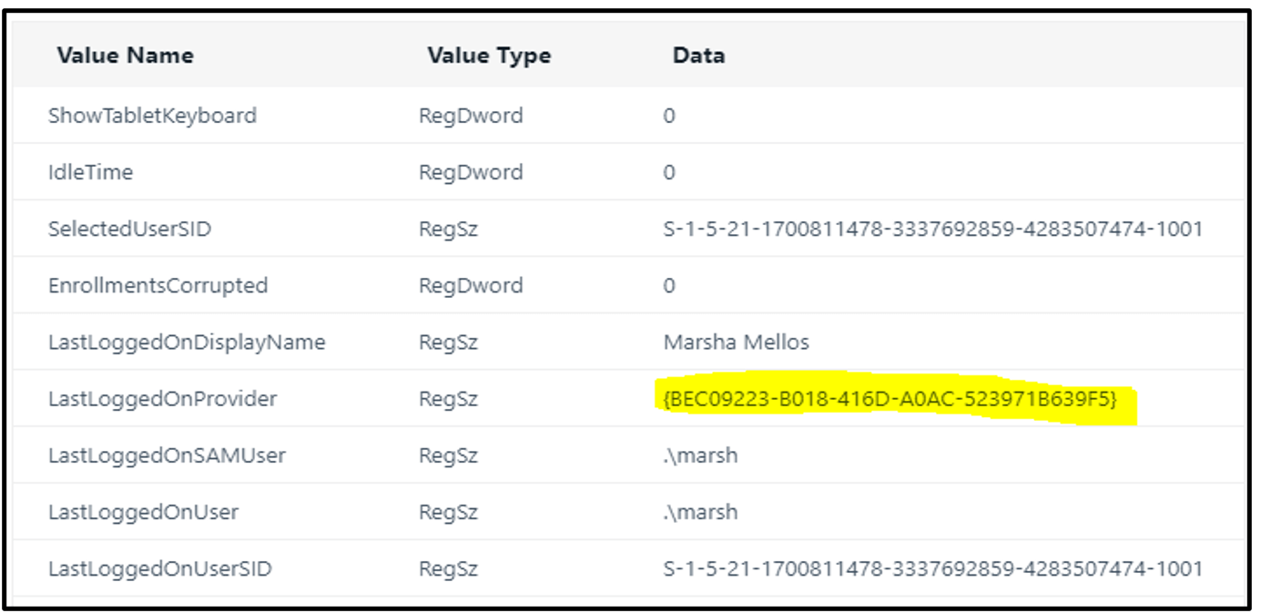Click the RegSz type for LastLoggedOnProvider
1261x613 pixels.
pyautogui.click(x=448, y=399)
